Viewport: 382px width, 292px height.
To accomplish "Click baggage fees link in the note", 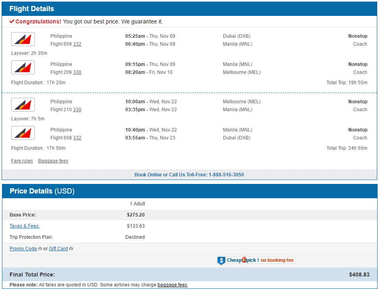I will [x=172, y=285].
